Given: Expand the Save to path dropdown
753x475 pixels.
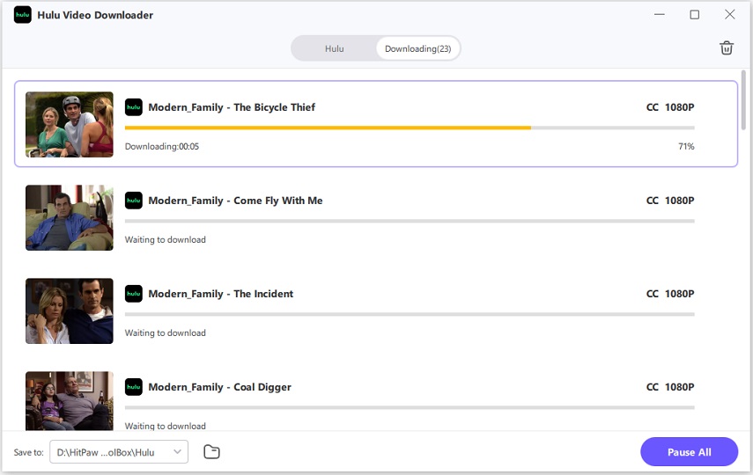Looking at the screenshot, I should tap(119, 452).
